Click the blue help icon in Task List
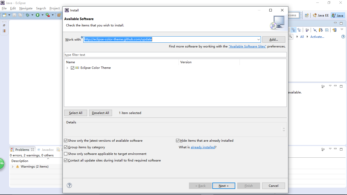Viewport: 347px width, 195px height. click(343, 37)
